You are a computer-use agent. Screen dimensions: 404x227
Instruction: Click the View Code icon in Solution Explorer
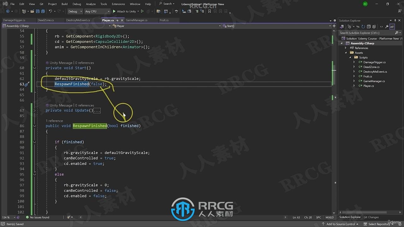point(381,27)
